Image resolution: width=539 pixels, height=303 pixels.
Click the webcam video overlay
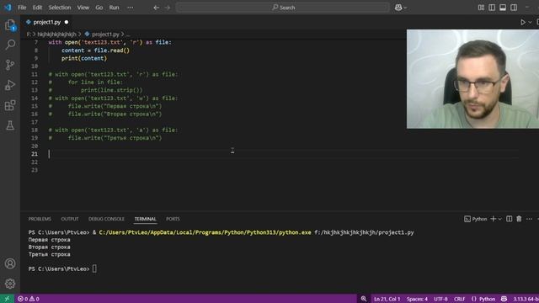[472, 79]
